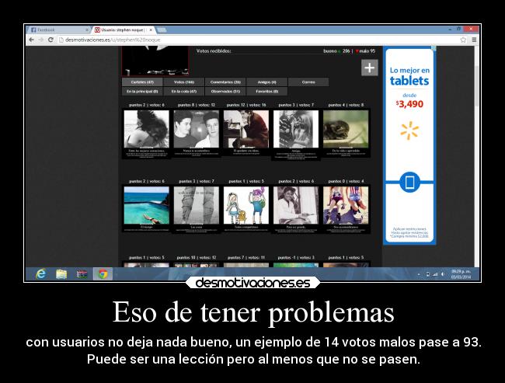
Task: Select the Favoritos filter
Action: pyautogui.click(x=267, y=92)
